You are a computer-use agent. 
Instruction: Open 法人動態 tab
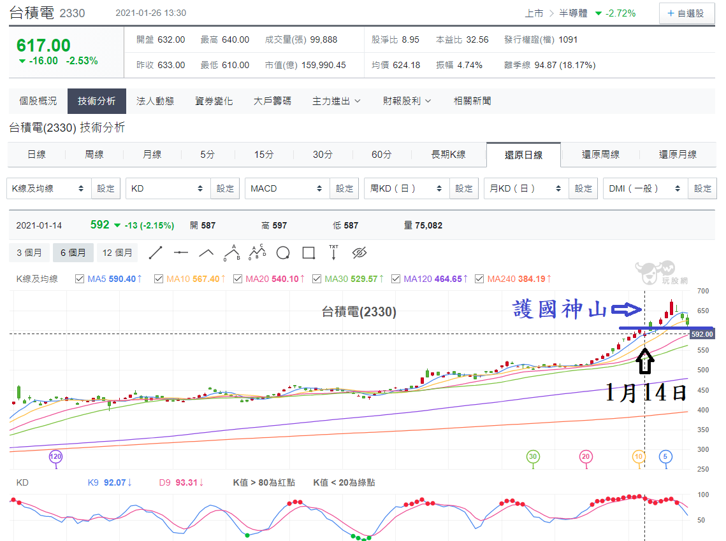[155, 101]
